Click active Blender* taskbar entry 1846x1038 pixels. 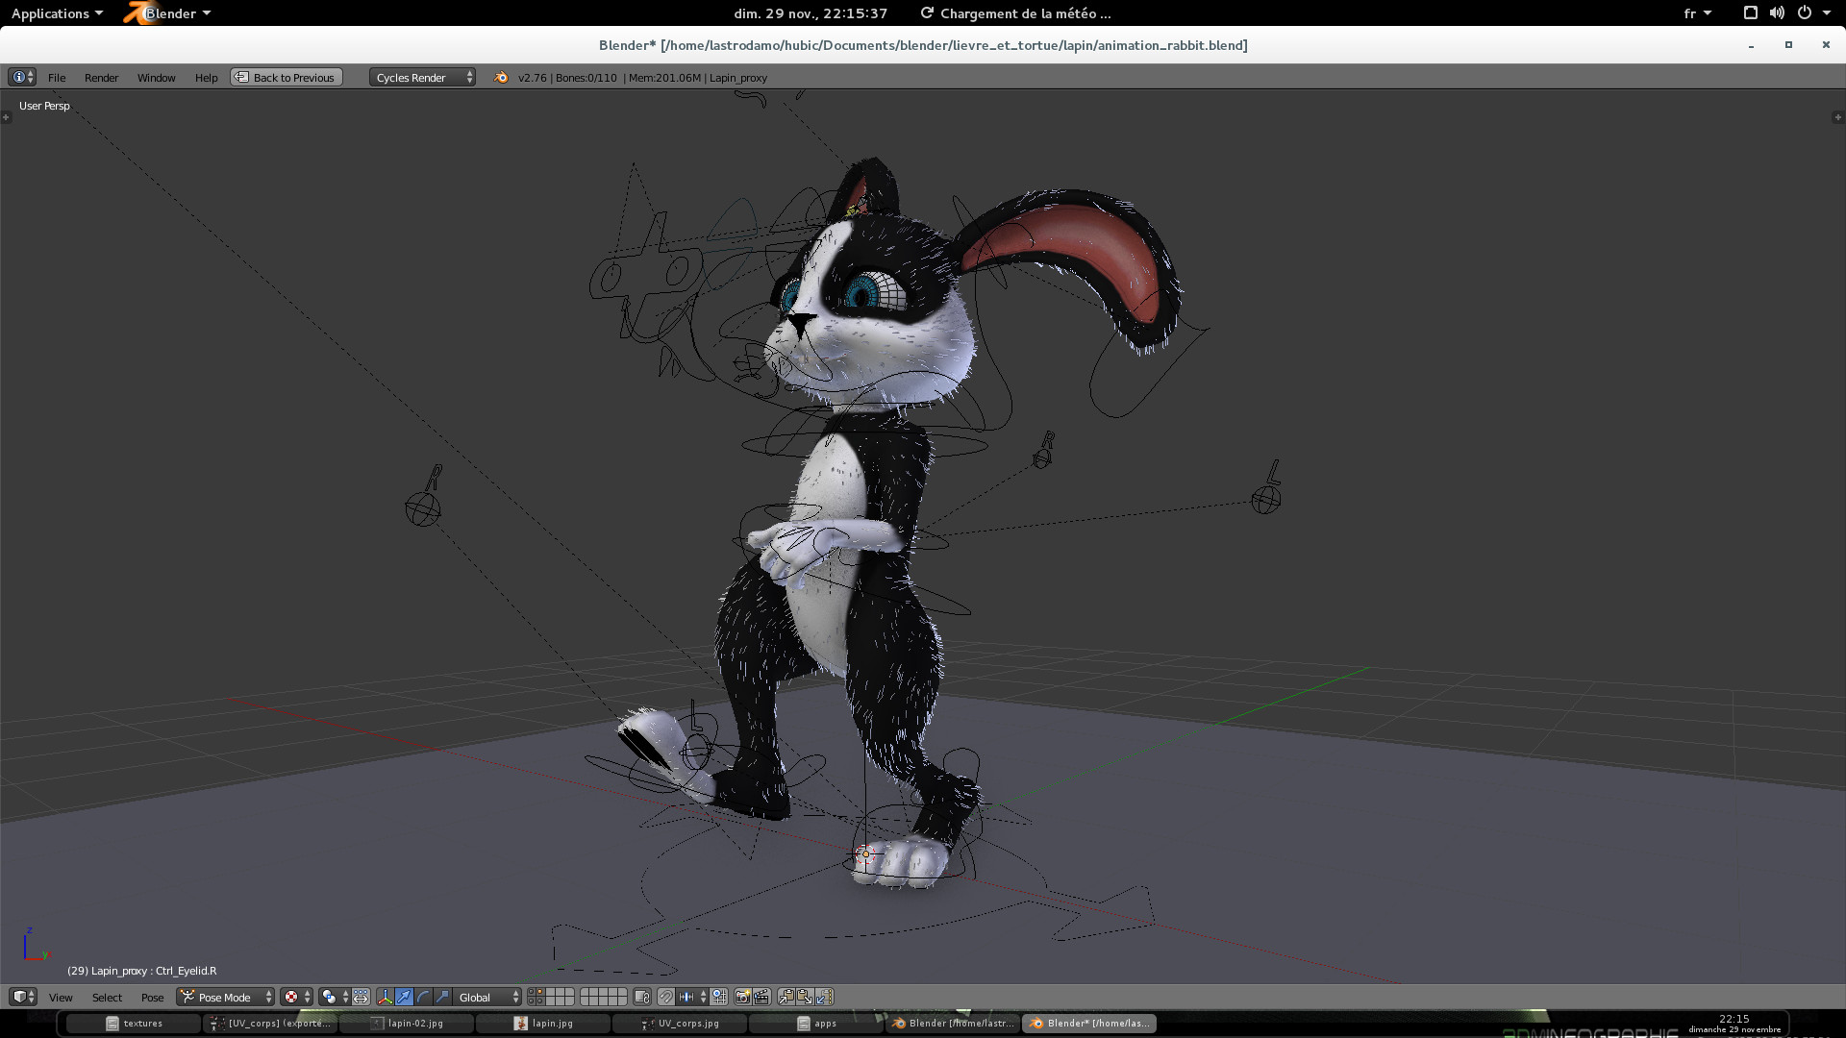tap(1089, 1024)
